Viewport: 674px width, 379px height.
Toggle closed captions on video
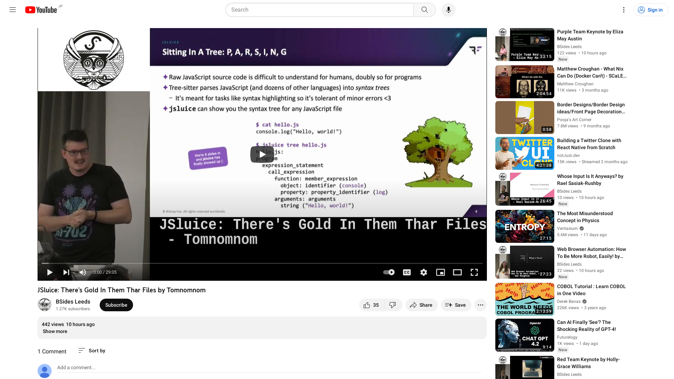point(407,272)
